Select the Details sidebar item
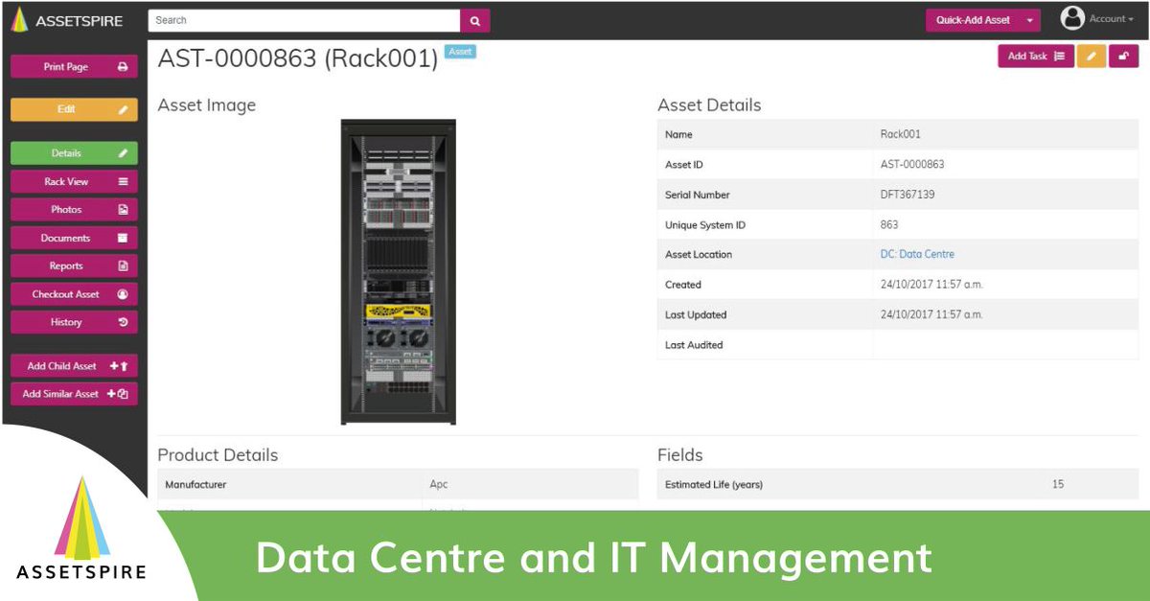This screenshot has width=1150, height=601. click(x=74, y=153)
